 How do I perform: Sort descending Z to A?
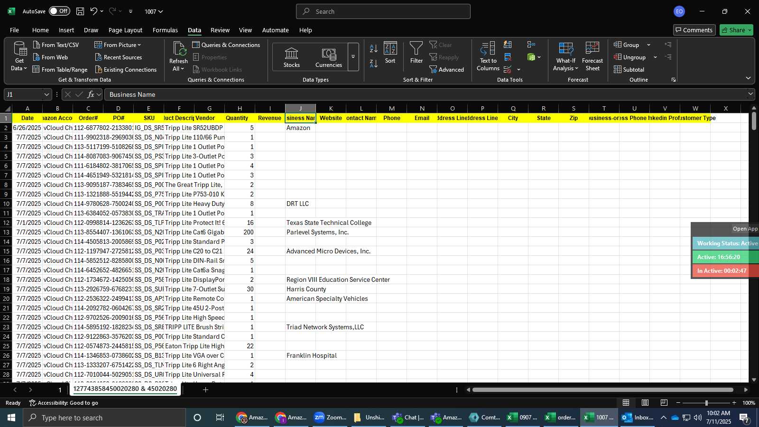(373, 64)
